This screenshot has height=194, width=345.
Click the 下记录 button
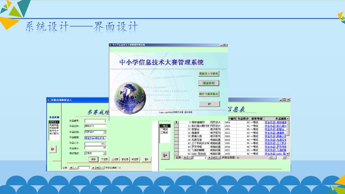[104, 159]
